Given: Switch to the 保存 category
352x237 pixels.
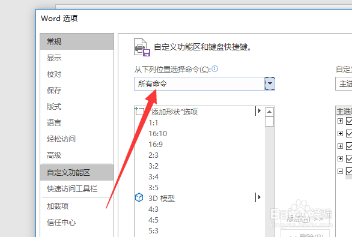Looking at the screenshot, I should tap(77, 90).
